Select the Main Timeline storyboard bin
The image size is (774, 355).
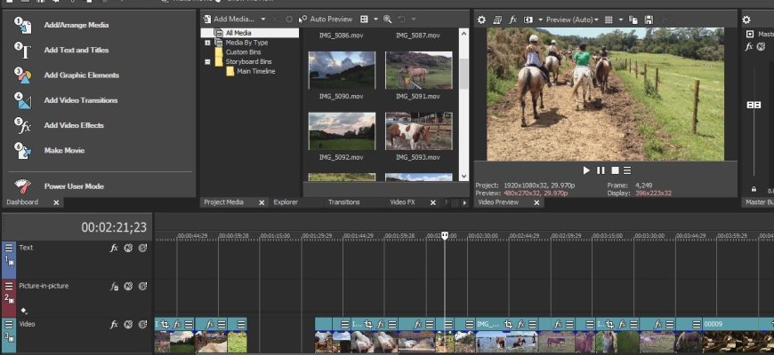point(255,71)
